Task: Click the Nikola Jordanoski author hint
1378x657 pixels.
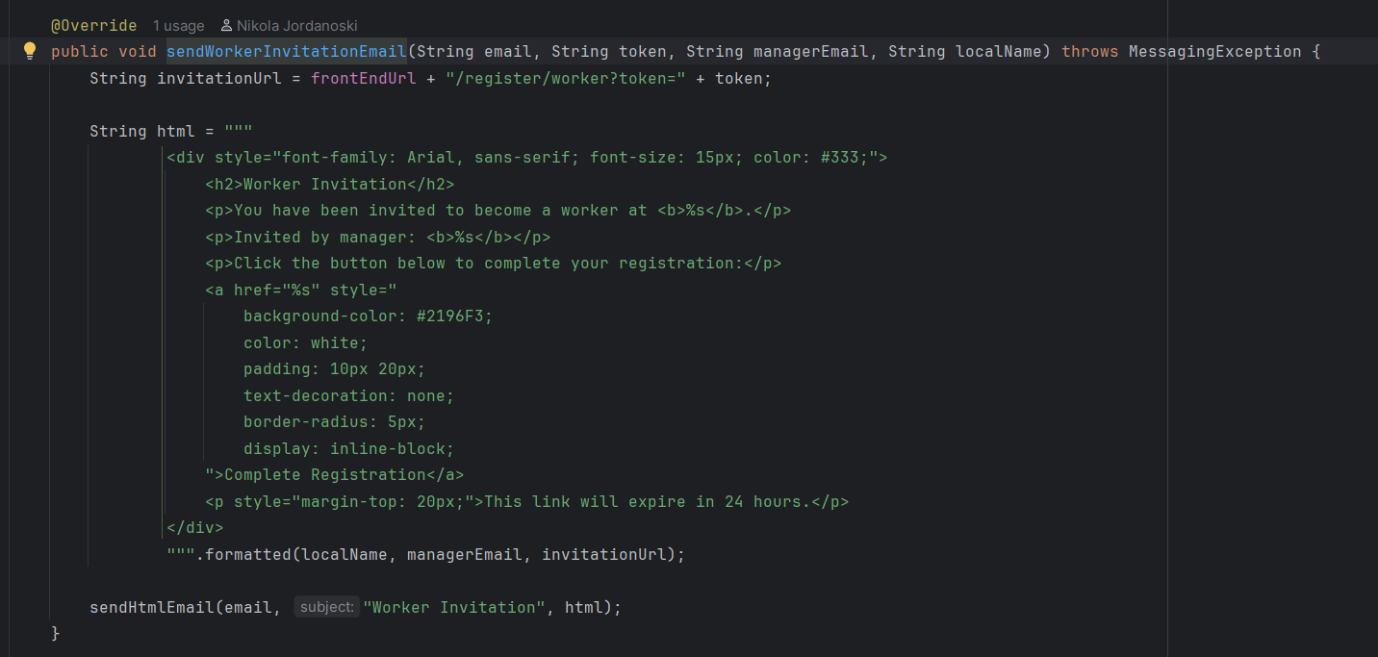Action: tap(296, 26)
